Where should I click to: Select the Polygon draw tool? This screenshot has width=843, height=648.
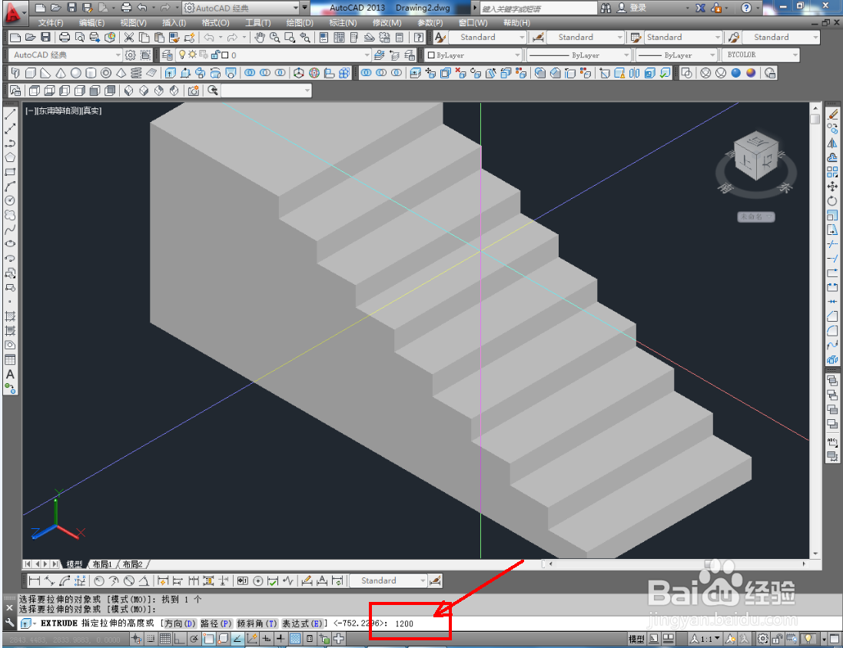point(10,157)
